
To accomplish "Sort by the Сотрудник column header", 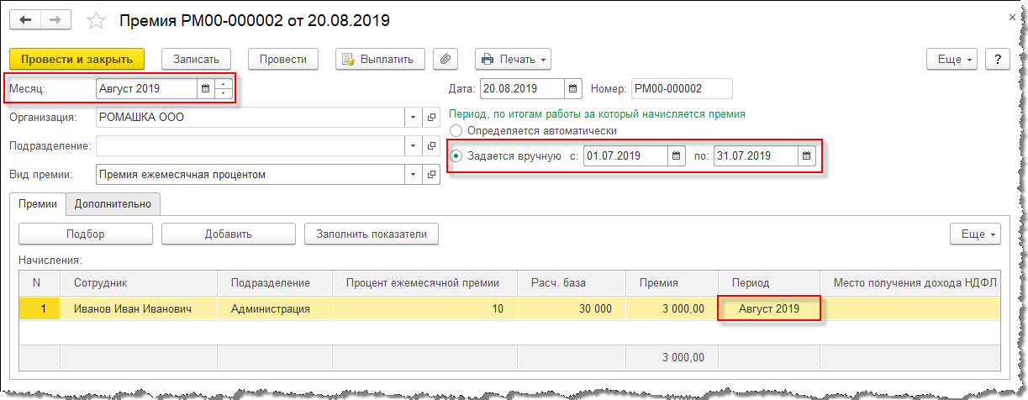I will (139, 283).
